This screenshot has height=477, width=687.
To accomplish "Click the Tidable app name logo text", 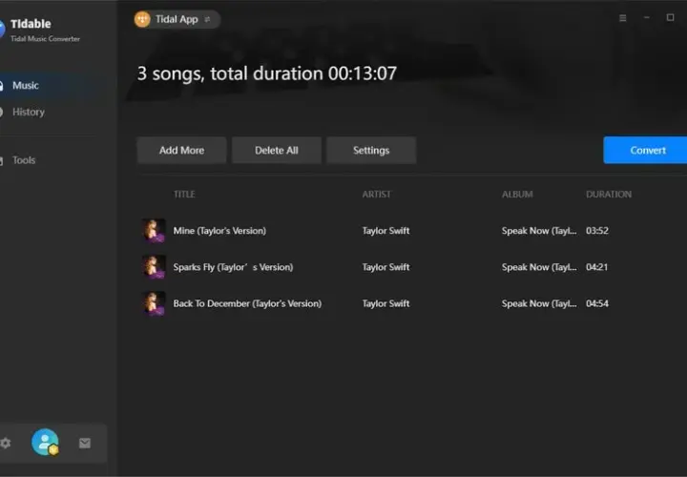I will pos(31,24).
